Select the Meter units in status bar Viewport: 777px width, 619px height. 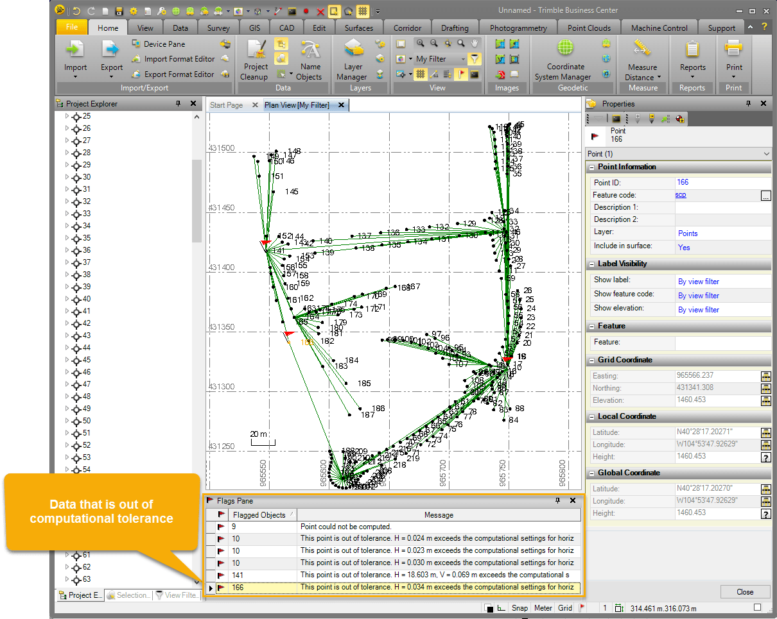pos(543,608)
